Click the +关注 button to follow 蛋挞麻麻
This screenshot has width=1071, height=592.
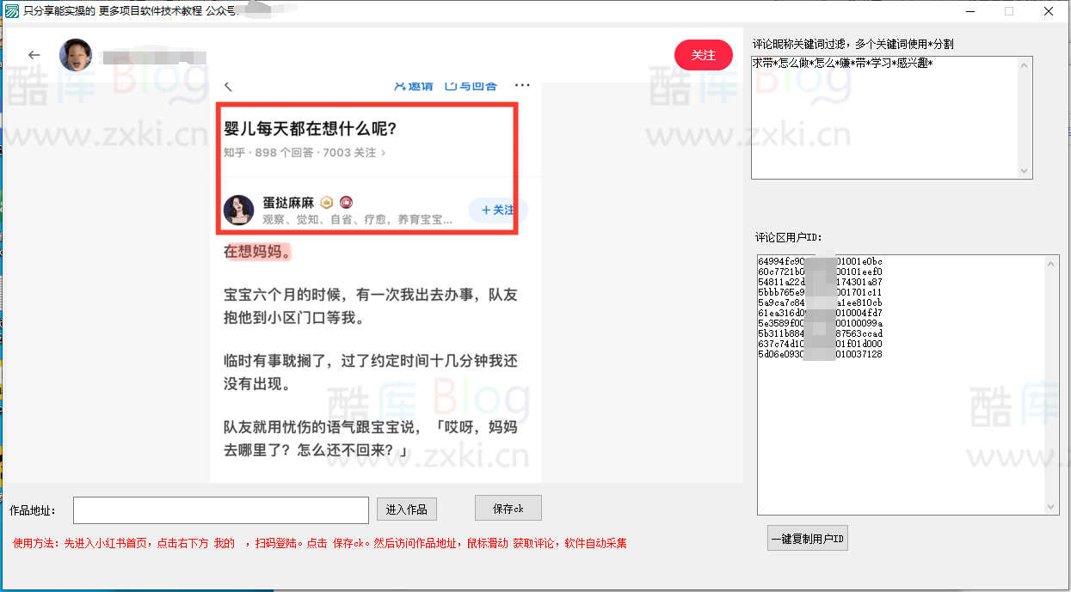pos(497,210)
